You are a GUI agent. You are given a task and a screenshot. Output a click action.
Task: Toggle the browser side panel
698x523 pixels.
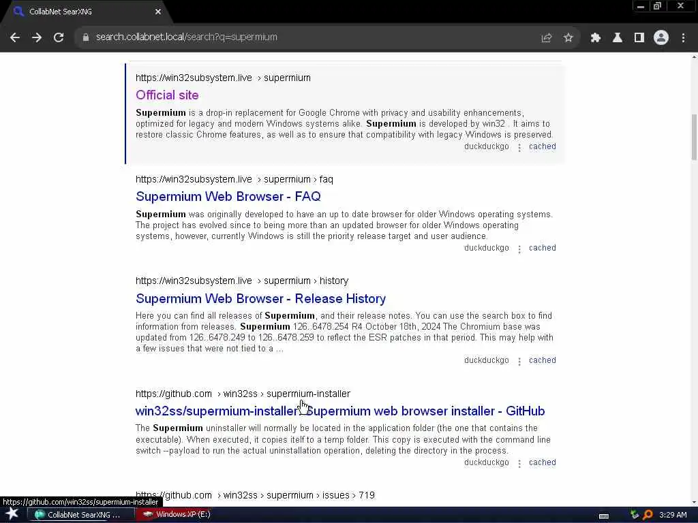[x=639, y=38]
